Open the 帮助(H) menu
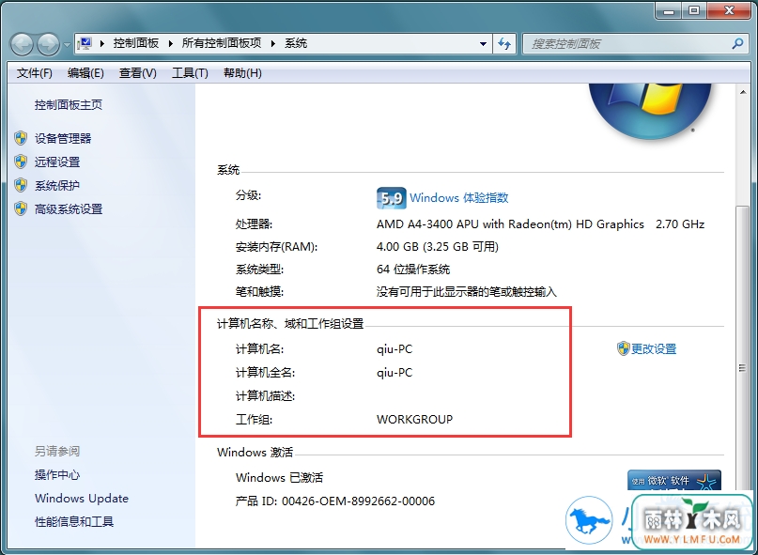Viewport: 758px width, 555px height. [242, 73]
